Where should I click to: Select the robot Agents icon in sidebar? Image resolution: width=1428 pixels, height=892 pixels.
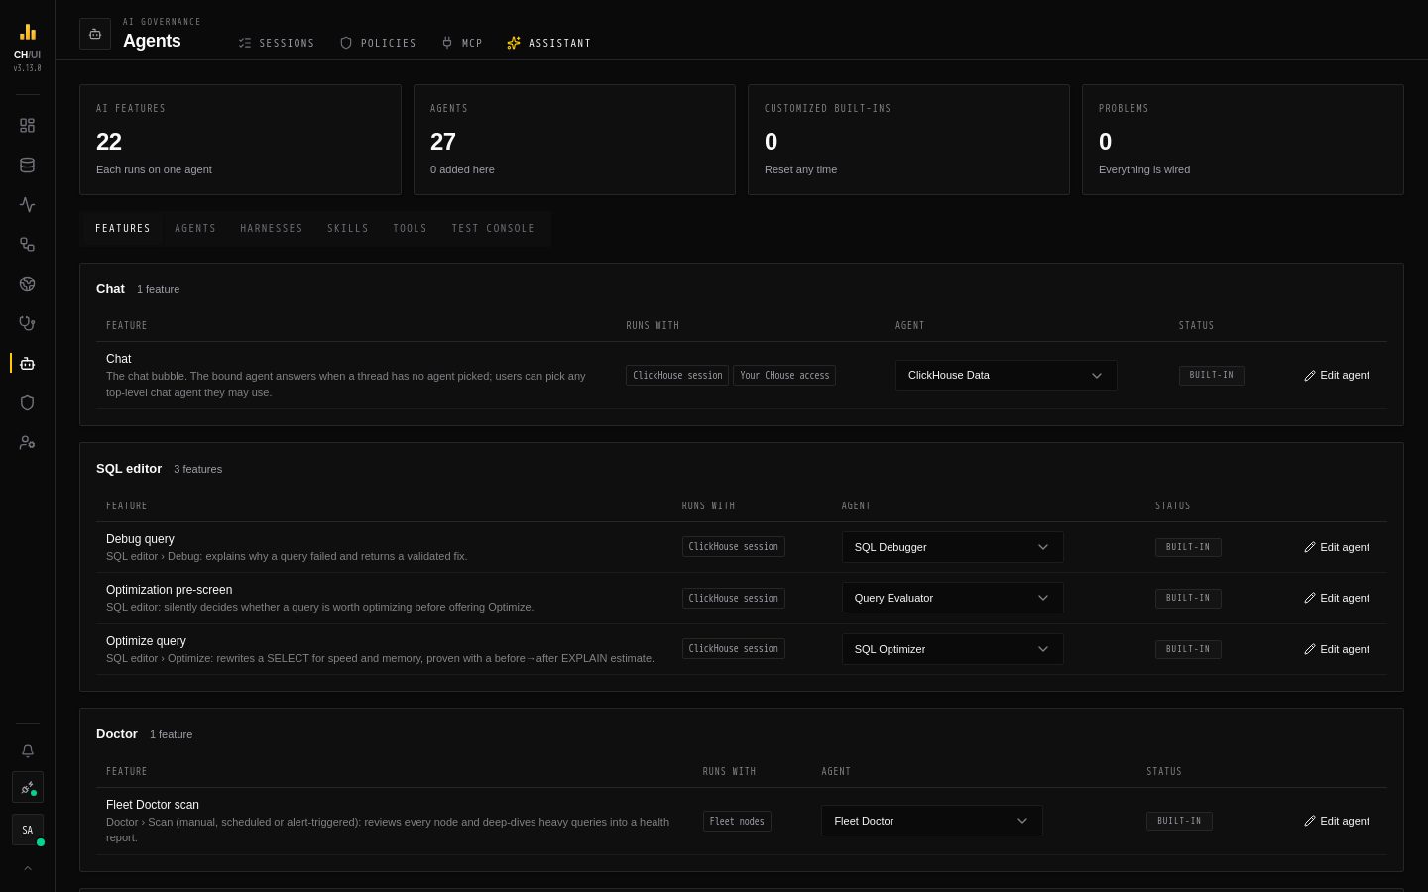click(x=27, y=364)
